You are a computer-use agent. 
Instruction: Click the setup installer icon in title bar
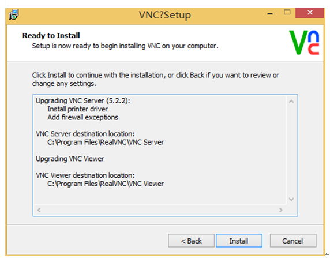(x=14, y=15)
